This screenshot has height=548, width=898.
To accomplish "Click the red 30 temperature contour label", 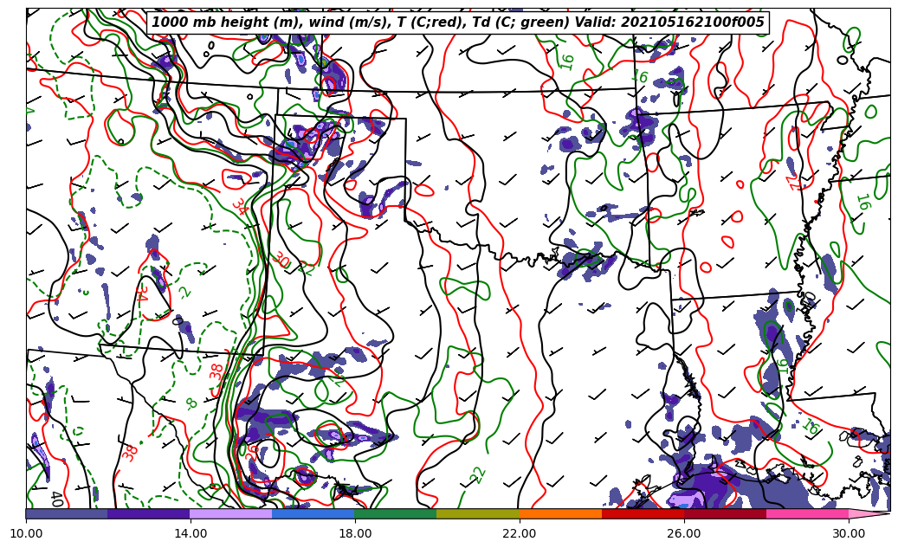I will pos(281,261).
